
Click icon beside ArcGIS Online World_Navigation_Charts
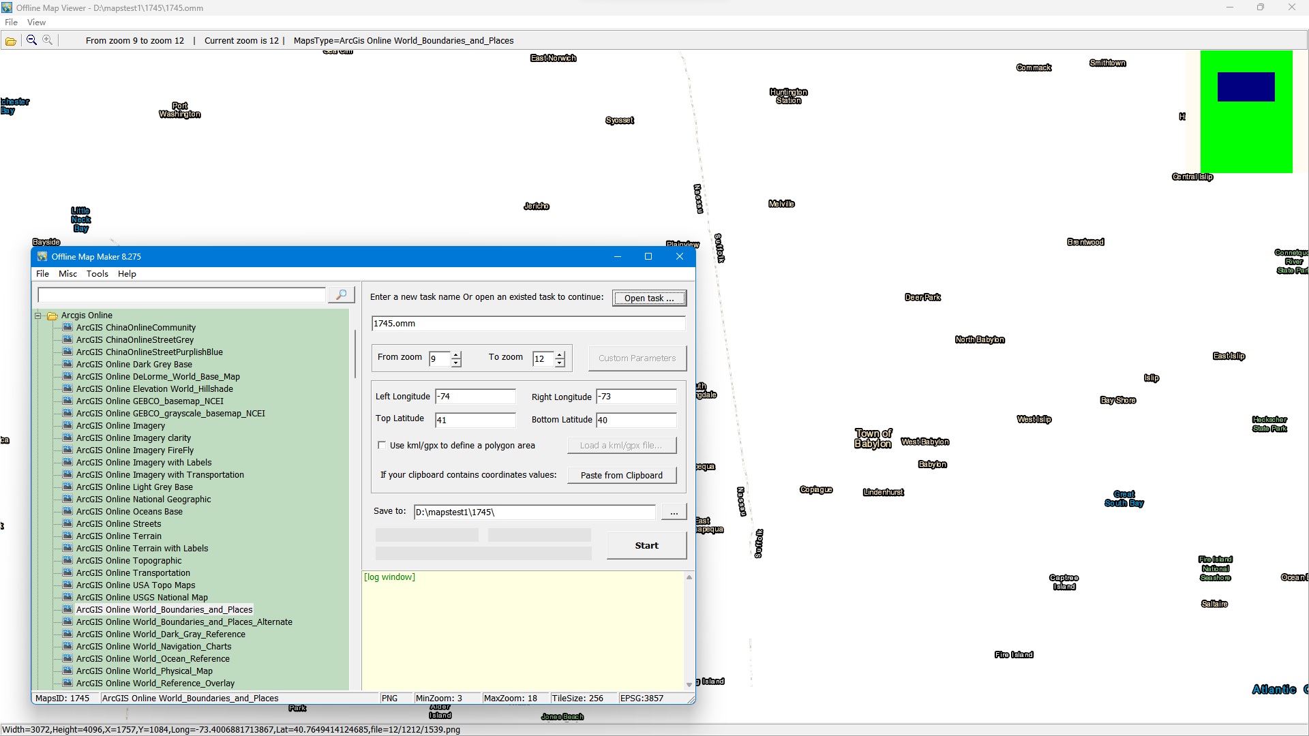click(x=67, y=646)
